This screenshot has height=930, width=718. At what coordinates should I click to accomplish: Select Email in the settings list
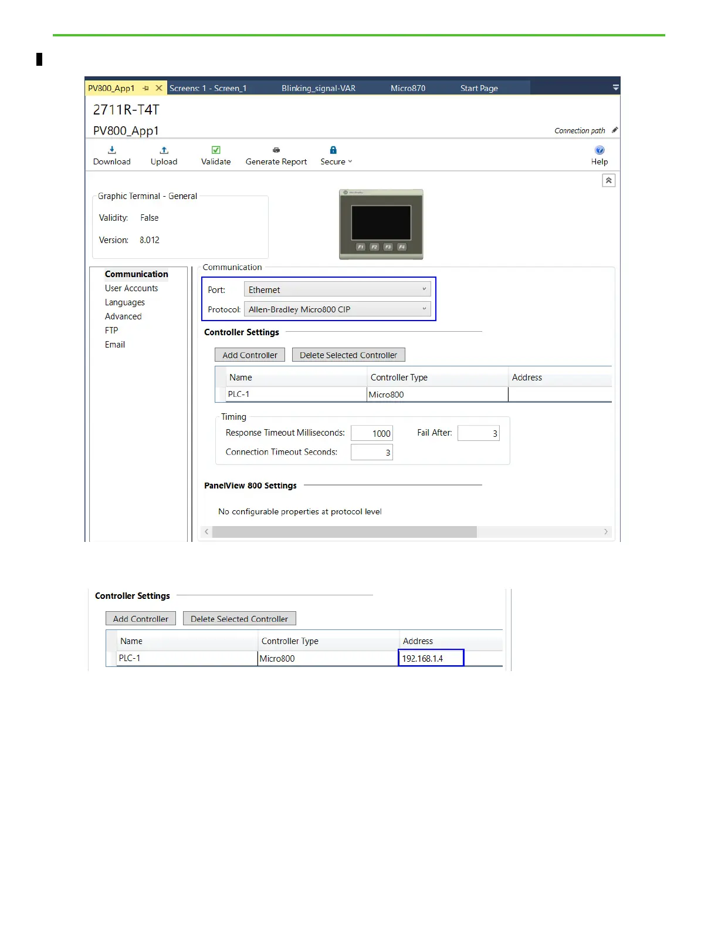click(x=115, y=345)
